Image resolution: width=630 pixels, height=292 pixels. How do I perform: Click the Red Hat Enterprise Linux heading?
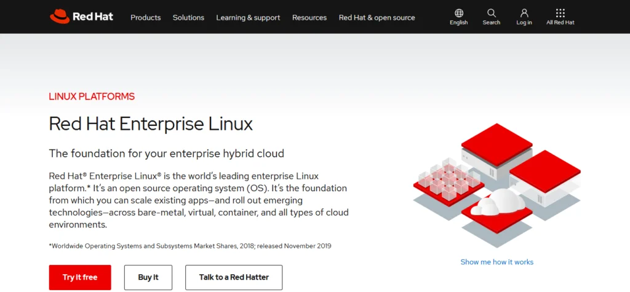pyautogui.click(x=151, y=124)
